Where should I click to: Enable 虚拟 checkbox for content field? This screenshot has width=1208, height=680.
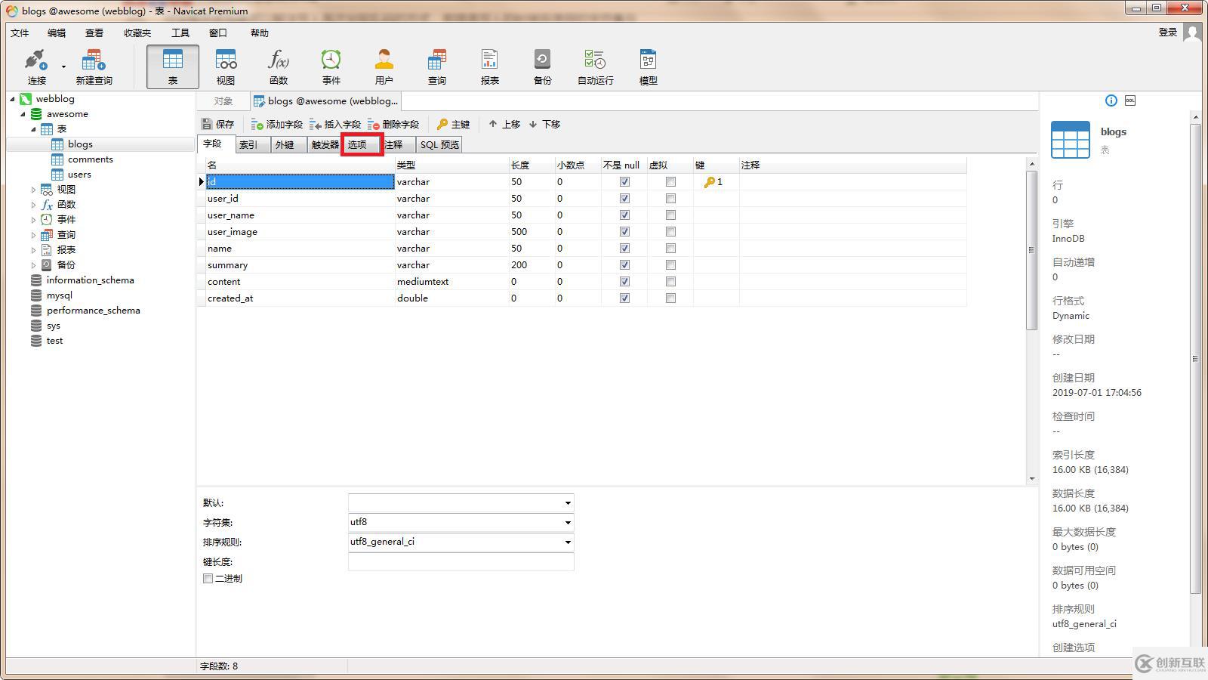coord(670,282)
